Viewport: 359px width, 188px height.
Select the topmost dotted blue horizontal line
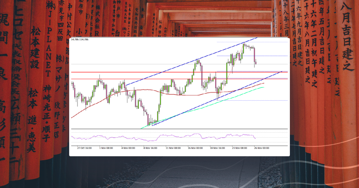coord(269,42)
